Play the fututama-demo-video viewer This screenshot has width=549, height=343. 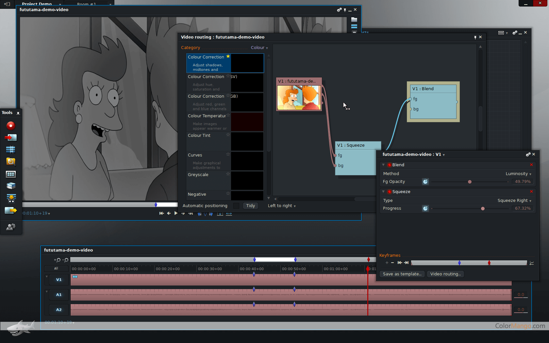[x=176, y=213]
